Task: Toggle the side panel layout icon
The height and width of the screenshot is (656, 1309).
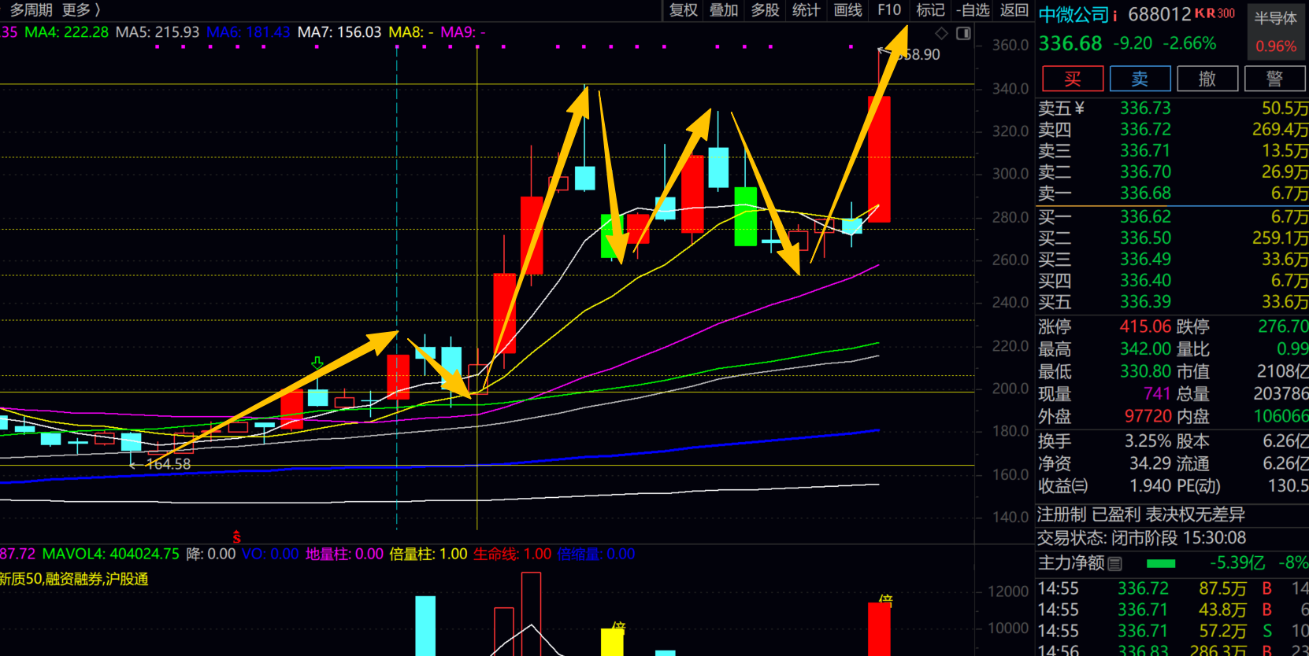Action: click(x=963, y=33)
